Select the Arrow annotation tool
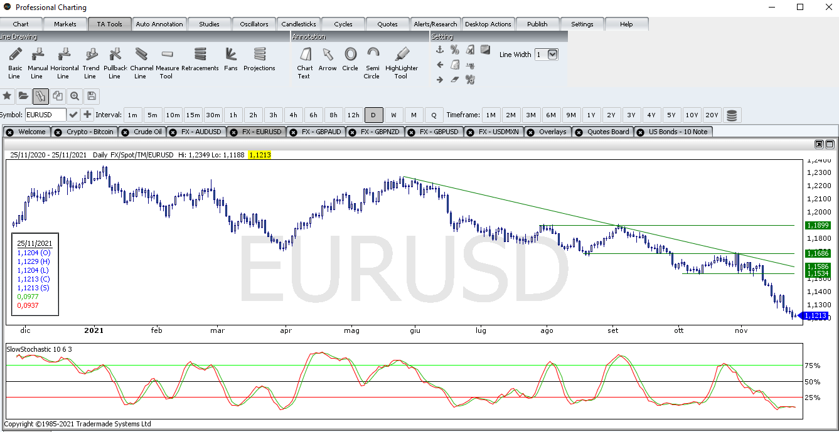 328,59
